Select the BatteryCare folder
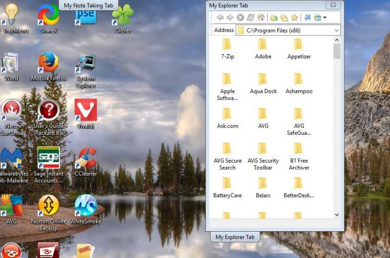Screen dimensions: 390x258 pyautogui.click(x=227, y=188)
